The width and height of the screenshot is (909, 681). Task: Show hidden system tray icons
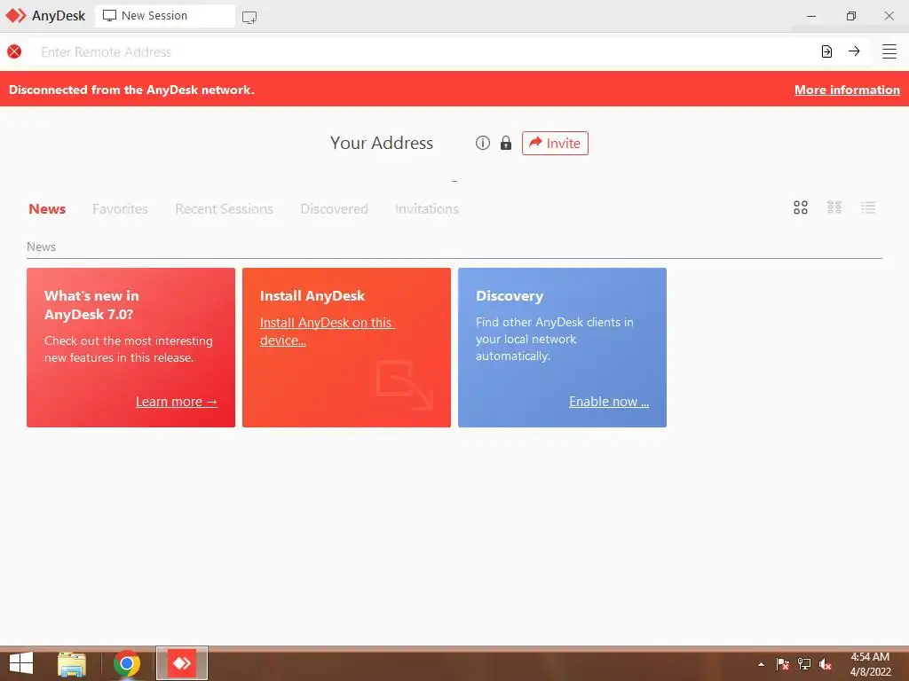pos(761,664)
